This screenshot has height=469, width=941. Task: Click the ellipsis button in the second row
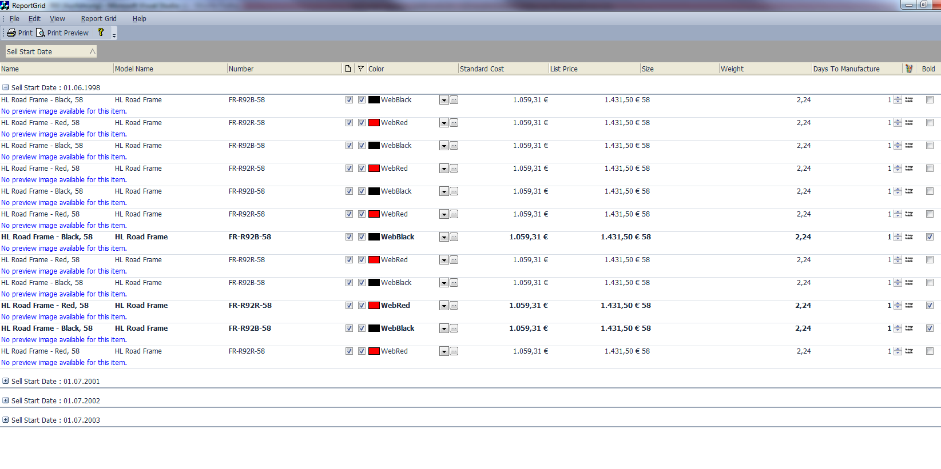coord(454,123)
